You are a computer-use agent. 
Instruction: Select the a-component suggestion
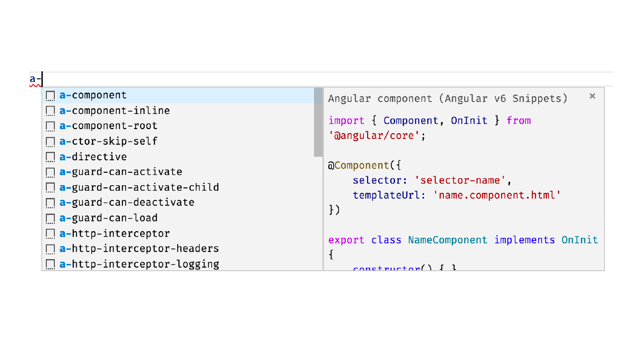178,95
